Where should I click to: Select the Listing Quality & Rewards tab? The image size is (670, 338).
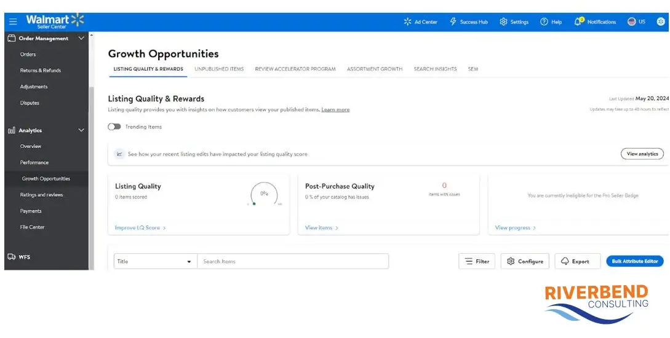pyautogui.click(x=148, y=69)
